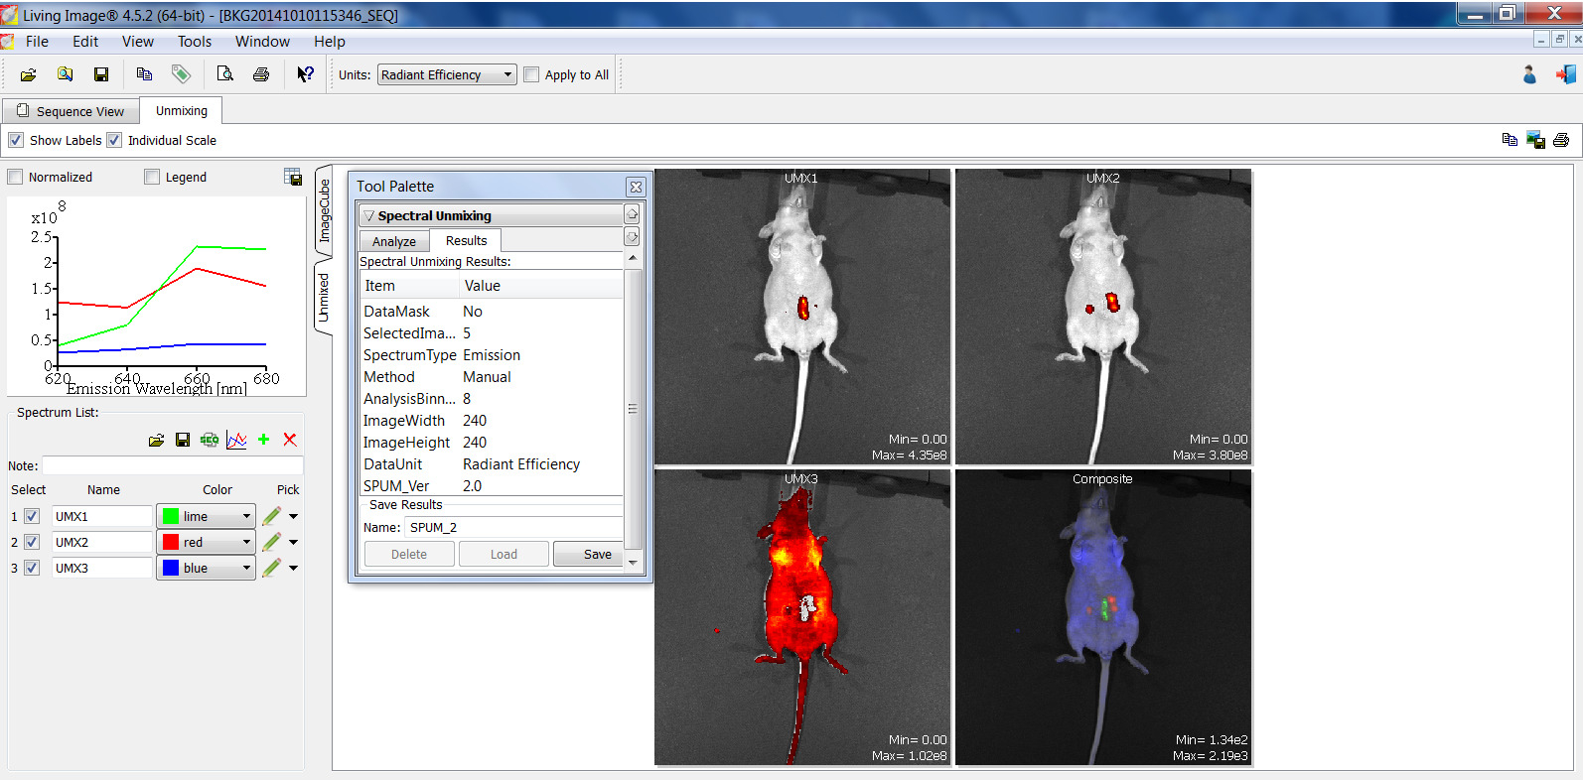This screenshot has width=1583, height=780.
Task: Click the green image label tag icon
Action: [181, 74]
